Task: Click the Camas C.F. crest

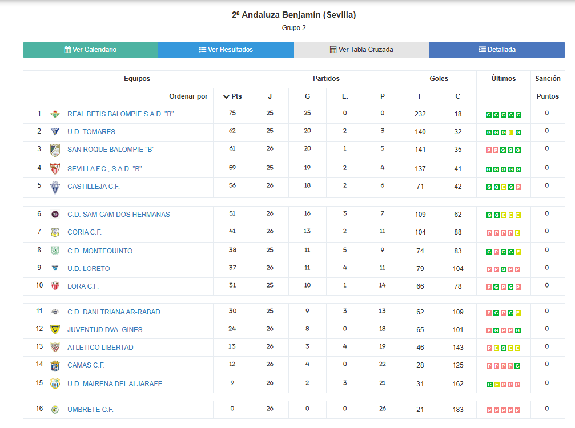Action: coord(55,365)
